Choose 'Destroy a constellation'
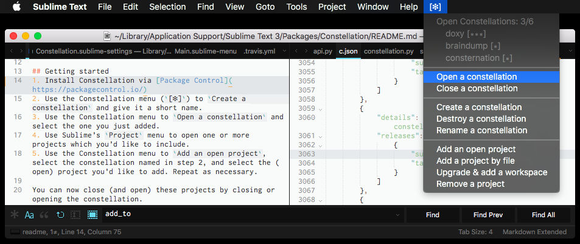Image resolution: width=580 pixels, height=244 pixels. 491,119
